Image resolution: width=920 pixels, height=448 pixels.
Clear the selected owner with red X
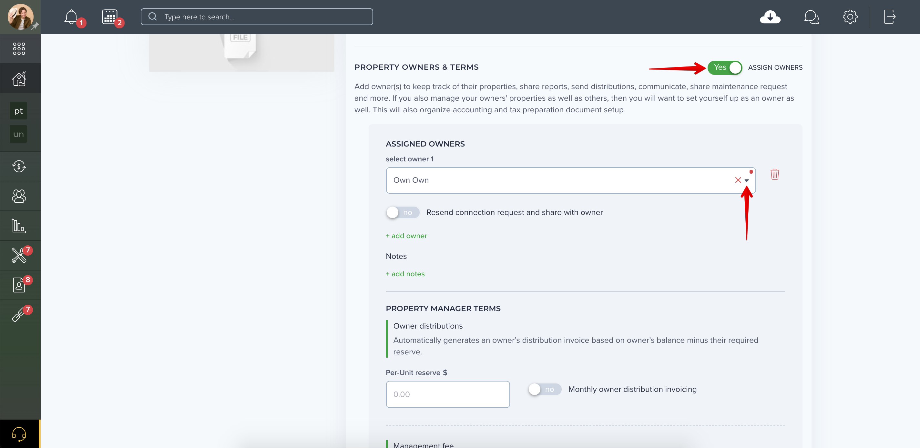click(738, 180)
